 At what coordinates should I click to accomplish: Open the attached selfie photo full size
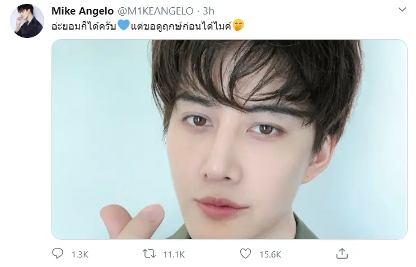[229, 140]
